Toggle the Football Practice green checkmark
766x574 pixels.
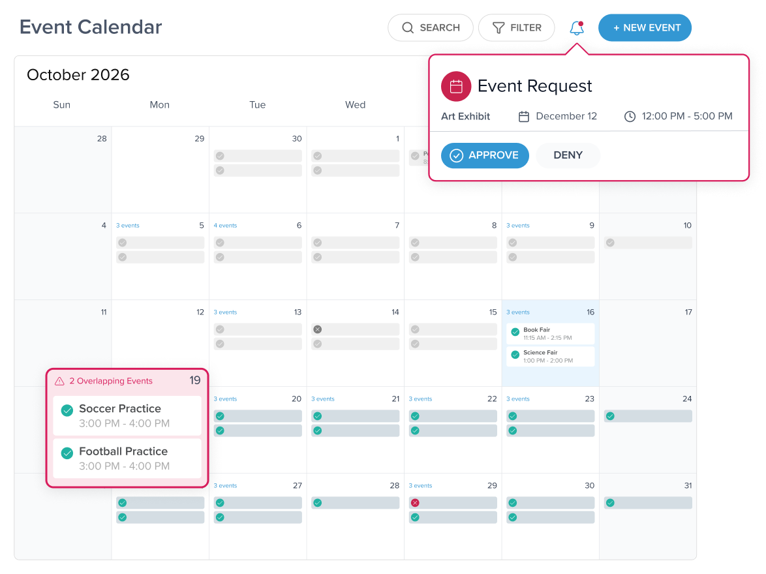67,453
